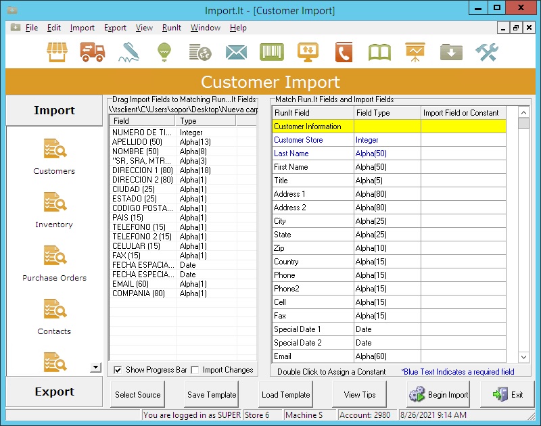Select the Purchase Orders import icon

pos(55,256)
